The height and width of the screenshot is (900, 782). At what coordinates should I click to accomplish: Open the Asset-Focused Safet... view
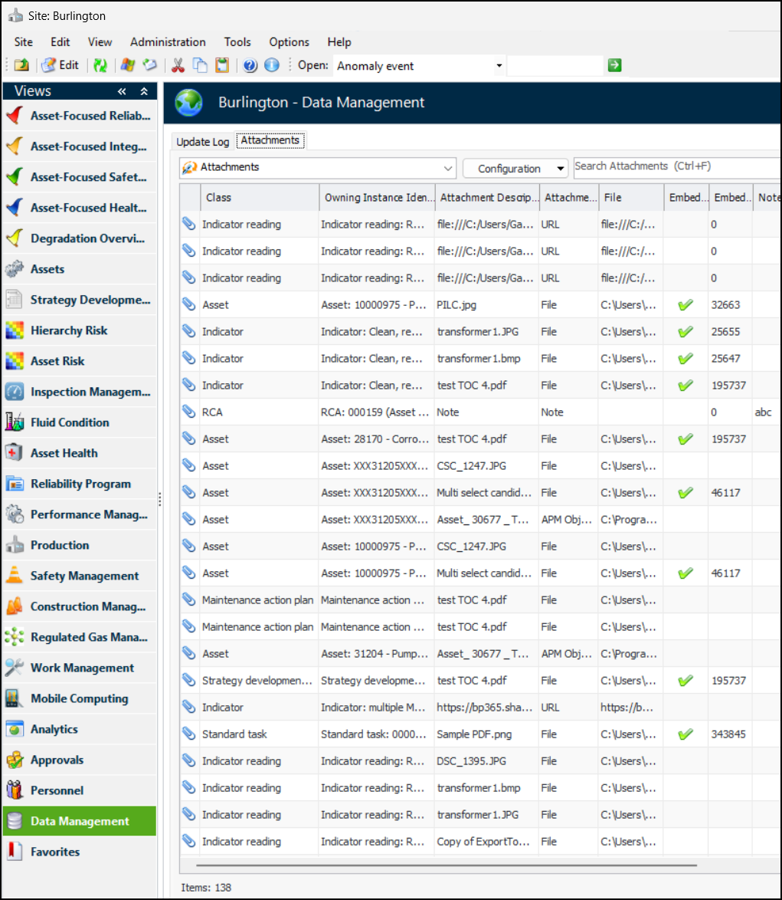(x=79, y=177)
